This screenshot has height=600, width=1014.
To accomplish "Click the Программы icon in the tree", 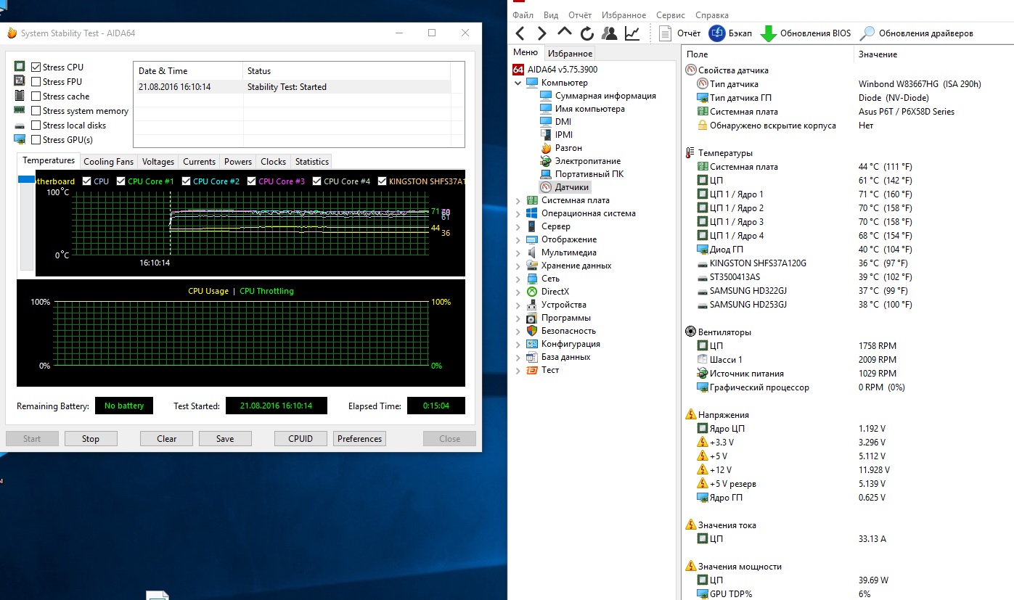I will click(532, 318).
